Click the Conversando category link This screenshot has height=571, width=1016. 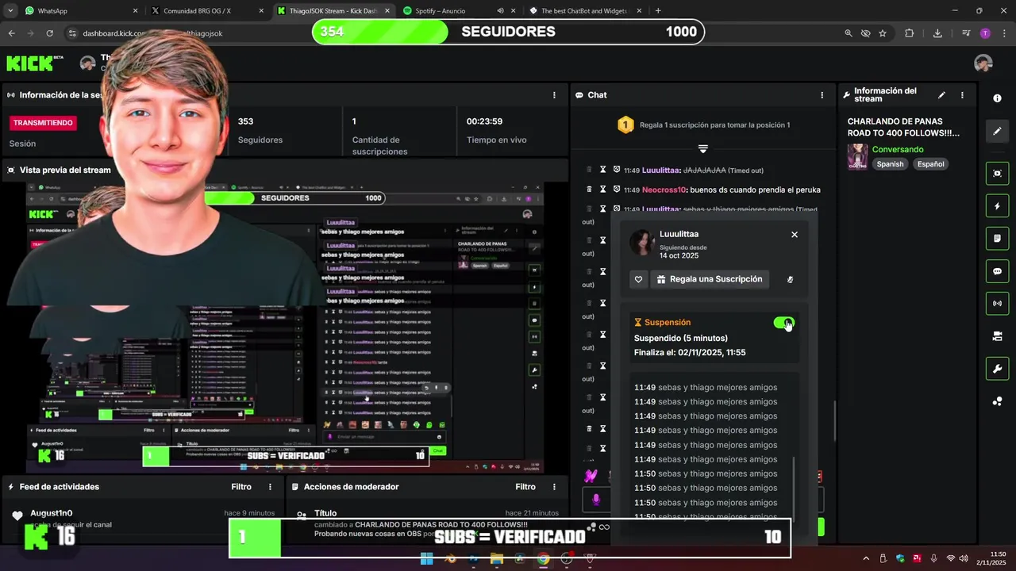click(898, 150)
